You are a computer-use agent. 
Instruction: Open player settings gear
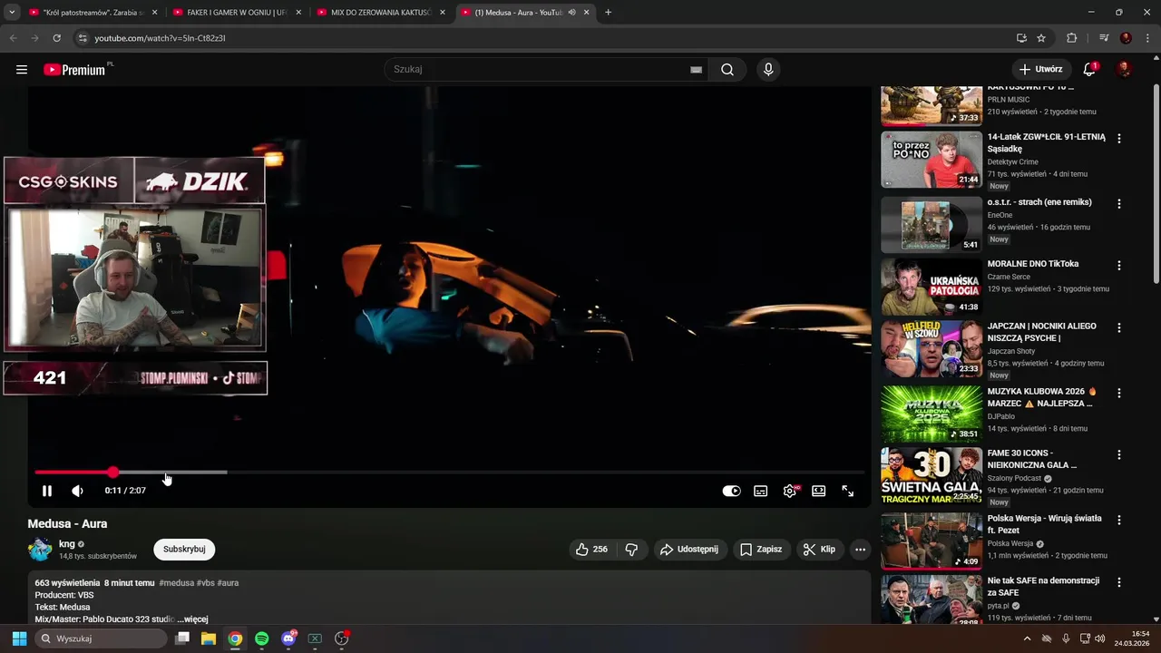click(790, 491)
